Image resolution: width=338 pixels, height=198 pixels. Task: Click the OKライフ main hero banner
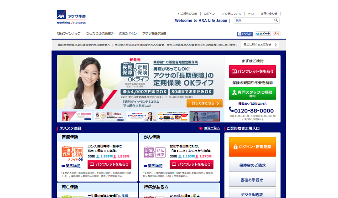click(x=140, y=82)
